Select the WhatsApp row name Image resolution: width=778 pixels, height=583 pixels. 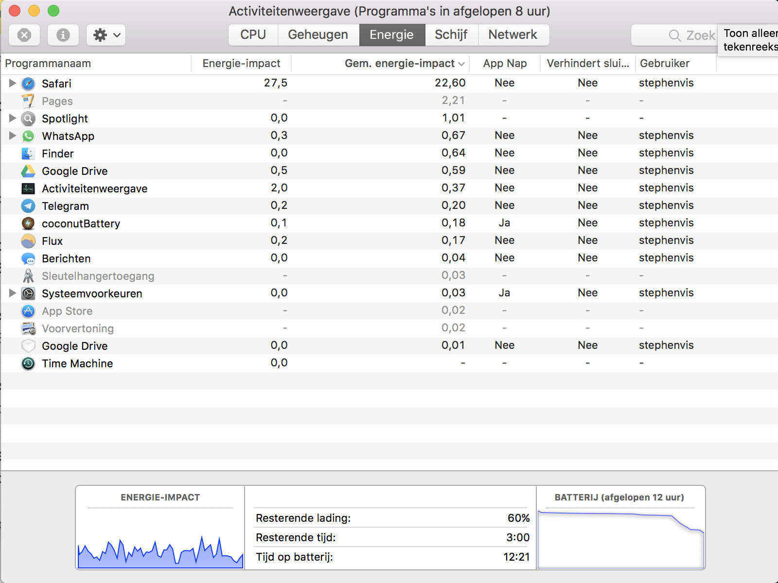pos(68,136)
